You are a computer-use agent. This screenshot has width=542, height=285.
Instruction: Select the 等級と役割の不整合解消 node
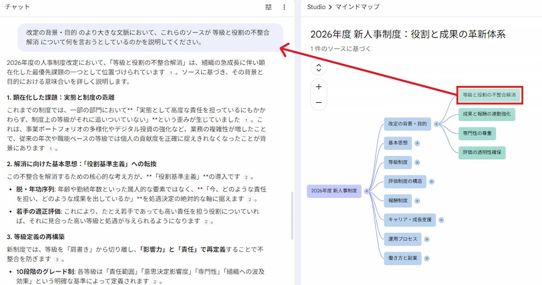(x=489, y=95)
